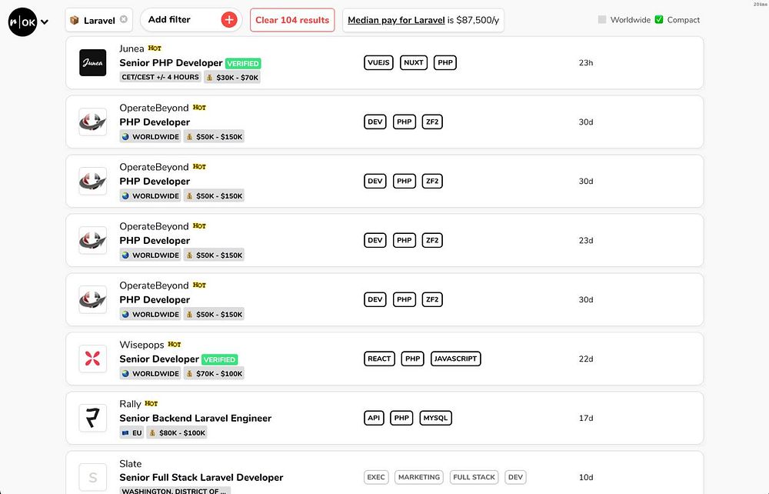Viewport: 769px width, 494px height.
Task: Click the HOT badge next to Rally
Action: click(x=151, y=403)
